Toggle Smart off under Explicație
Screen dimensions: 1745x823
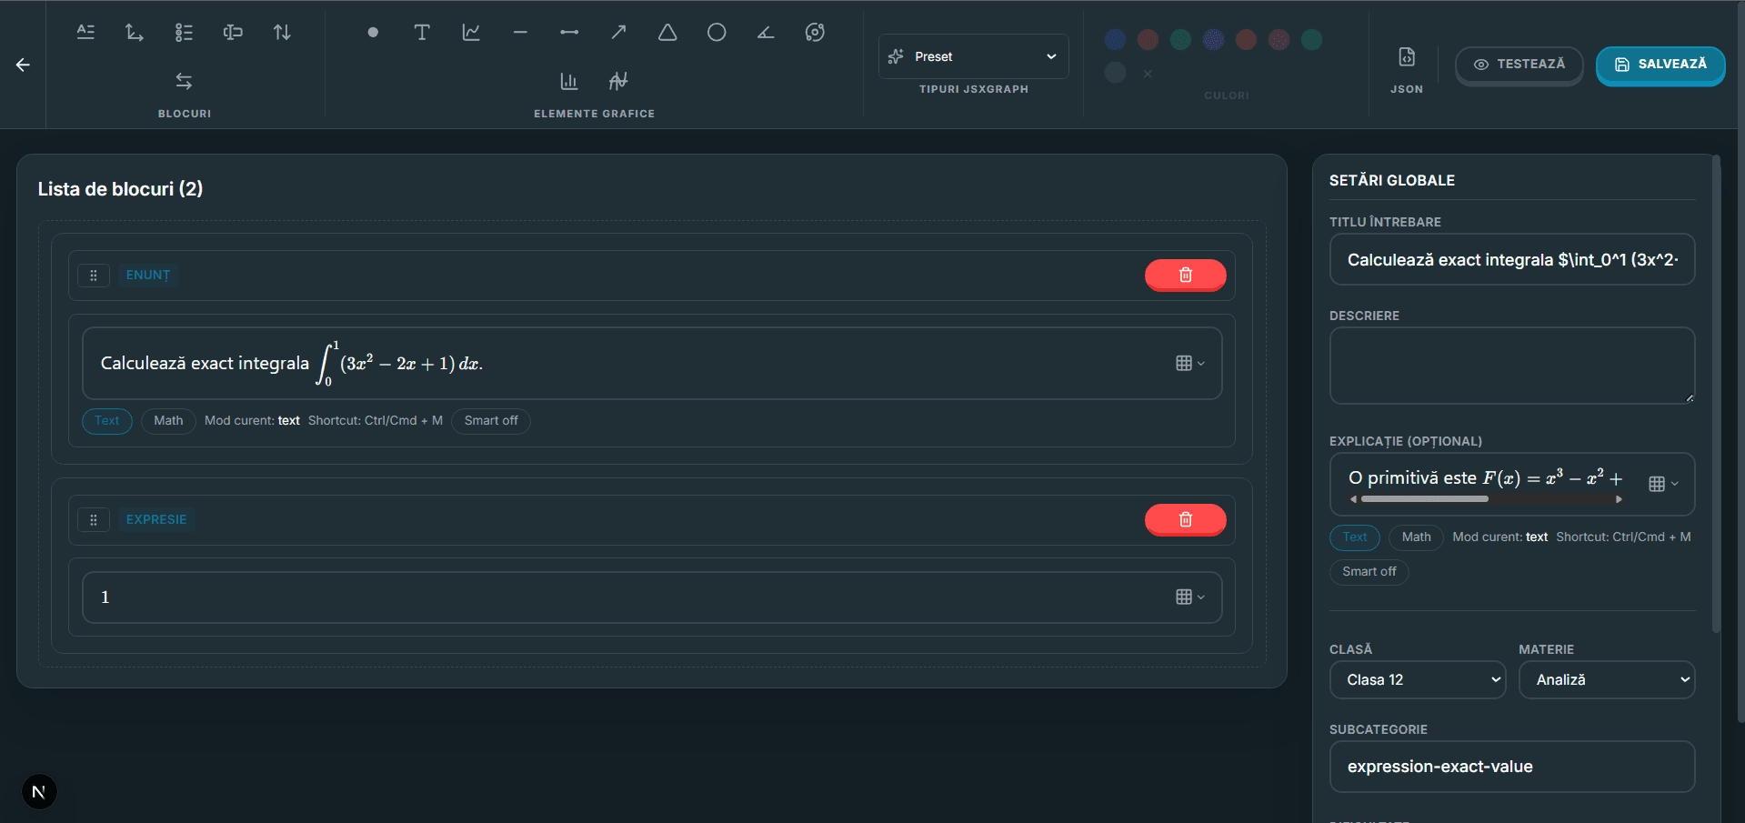(x=1369, y=571)
